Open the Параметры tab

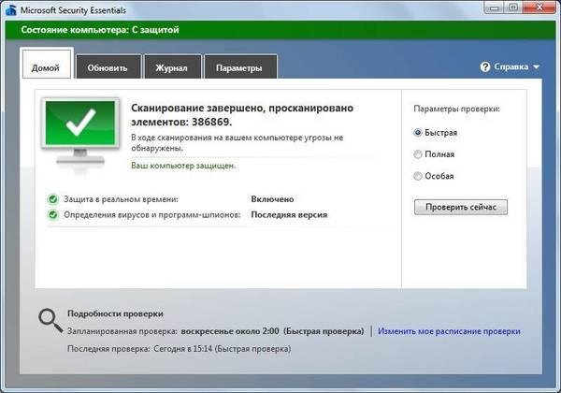tap(240, 67)
